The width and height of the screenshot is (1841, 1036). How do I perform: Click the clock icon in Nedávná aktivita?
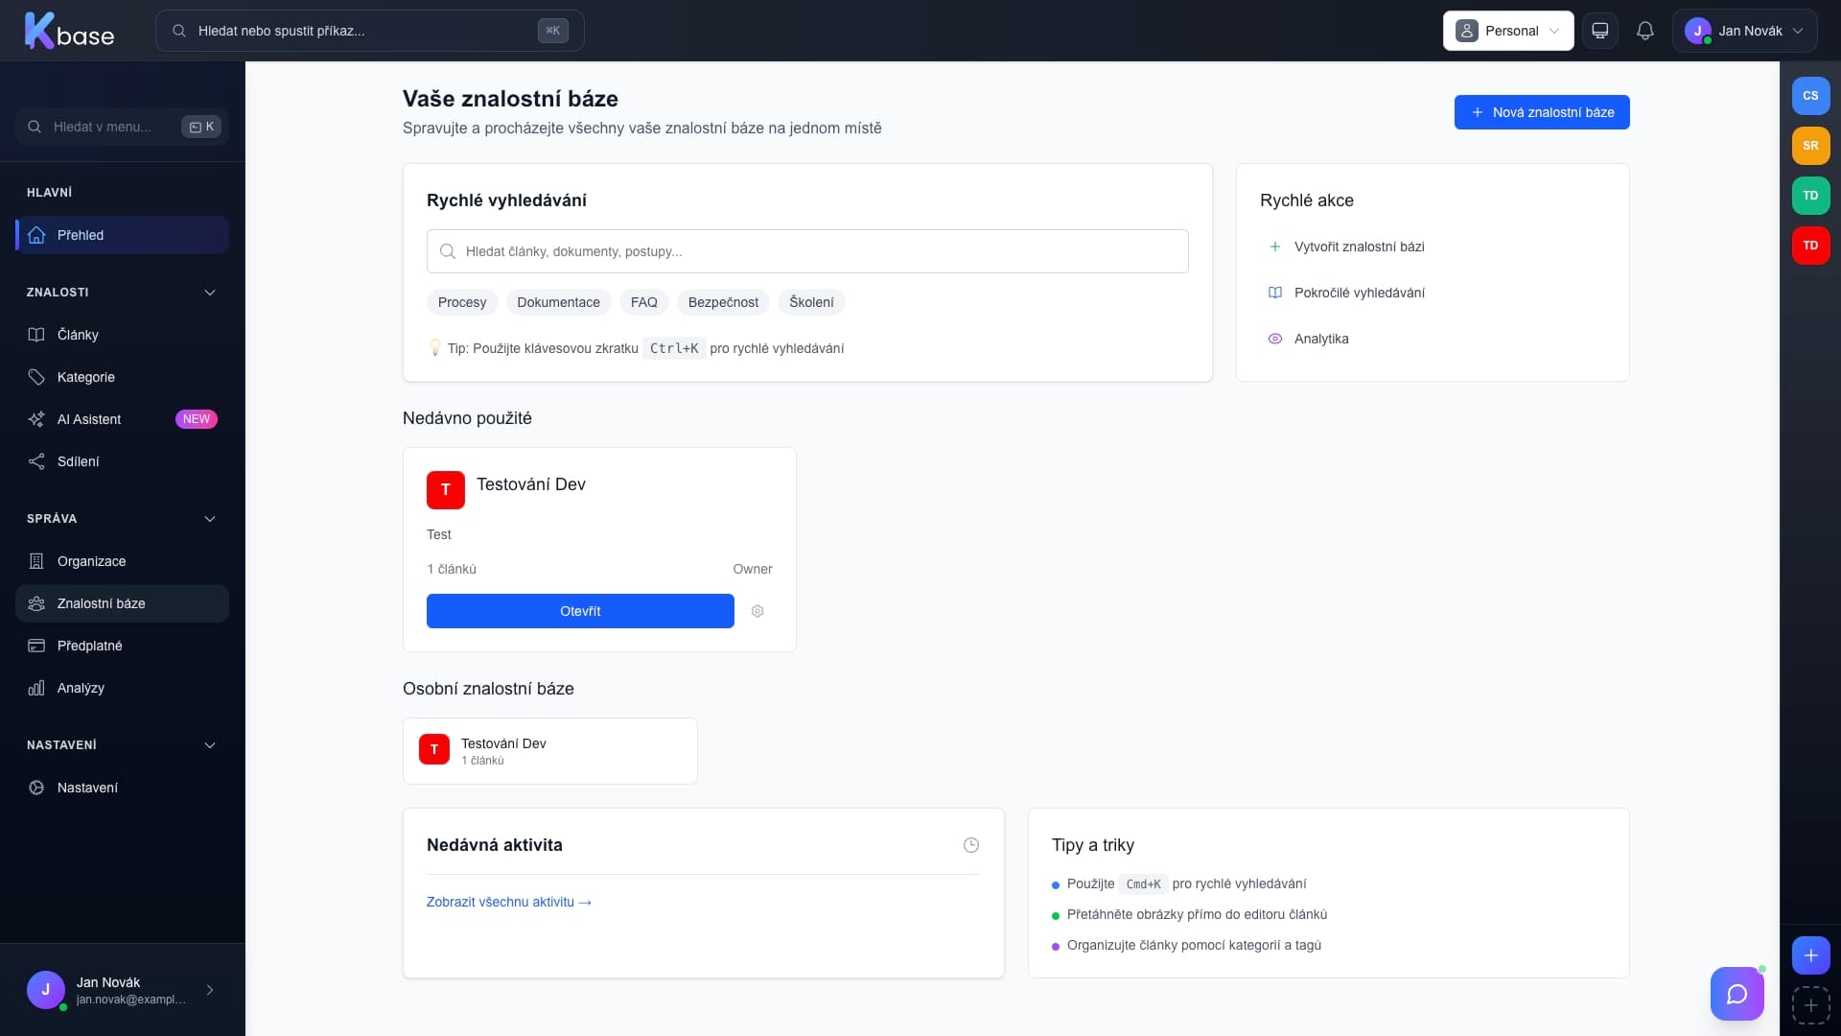click(970, 845)
